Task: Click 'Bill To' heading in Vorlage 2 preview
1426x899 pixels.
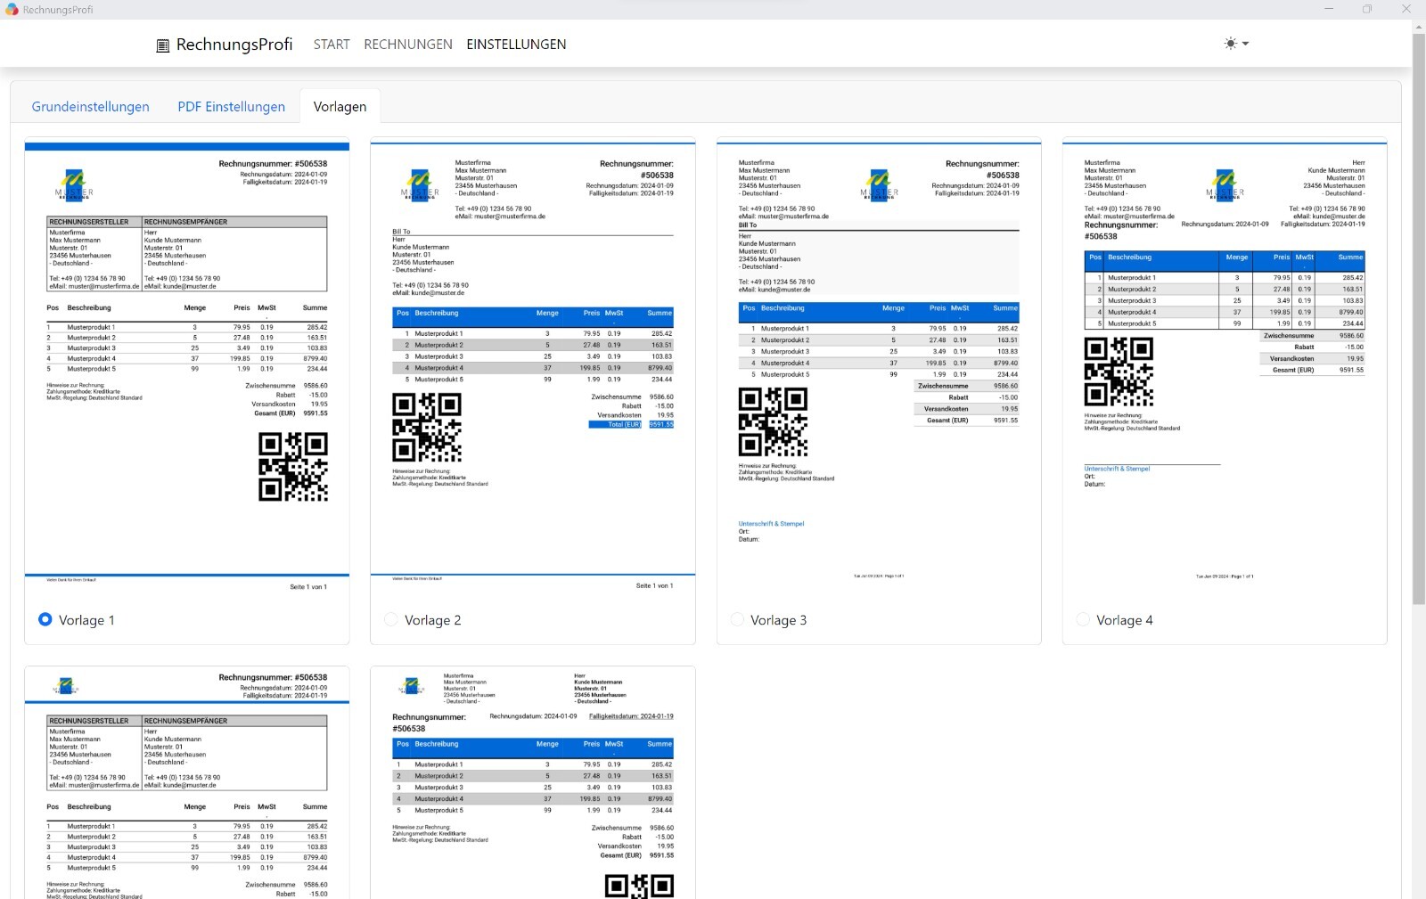Action: click(x=401, y=232)
